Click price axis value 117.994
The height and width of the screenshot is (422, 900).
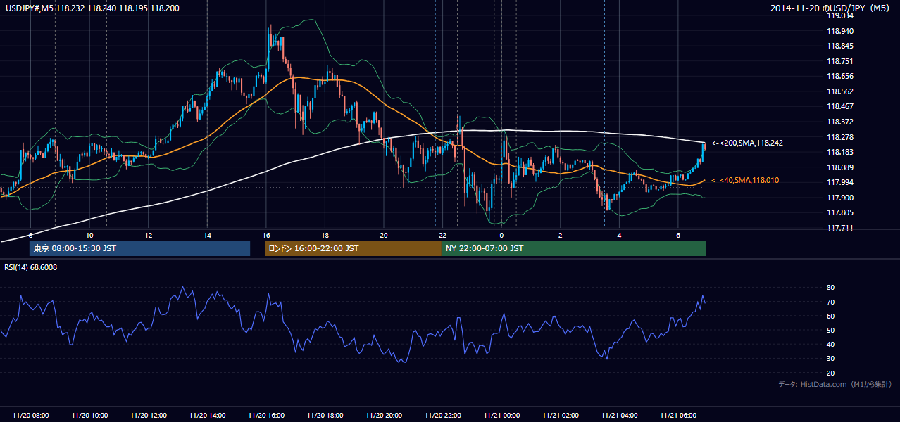point(839,182)
